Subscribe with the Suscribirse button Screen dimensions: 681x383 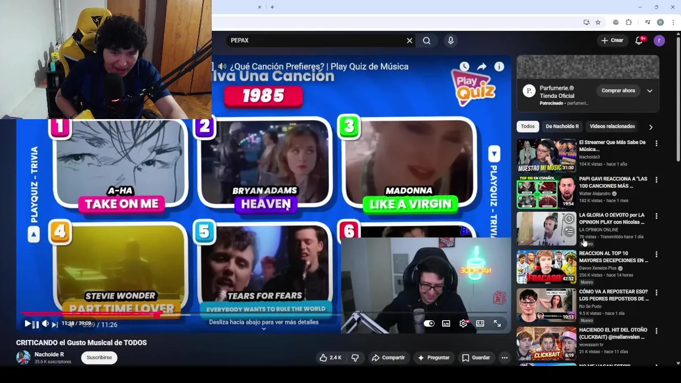99,357
